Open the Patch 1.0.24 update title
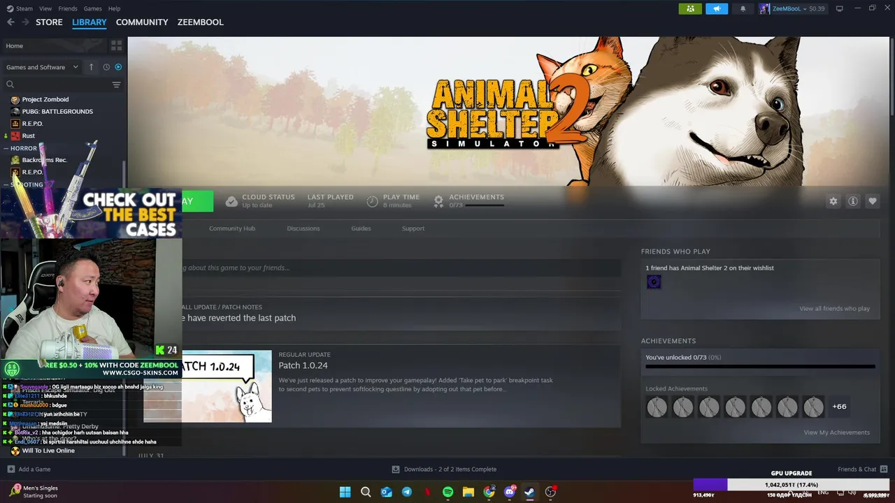Screen dimensions: 895x503 pyautogui.click(x=303, y=365)
